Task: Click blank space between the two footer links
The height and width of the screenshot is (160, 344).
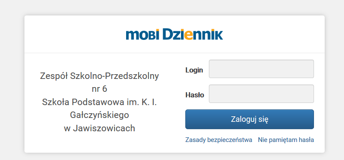Action: 255,140
